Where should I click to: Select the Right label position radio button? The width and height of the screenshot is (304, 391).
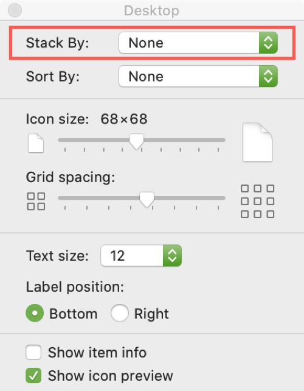(120, 313)
